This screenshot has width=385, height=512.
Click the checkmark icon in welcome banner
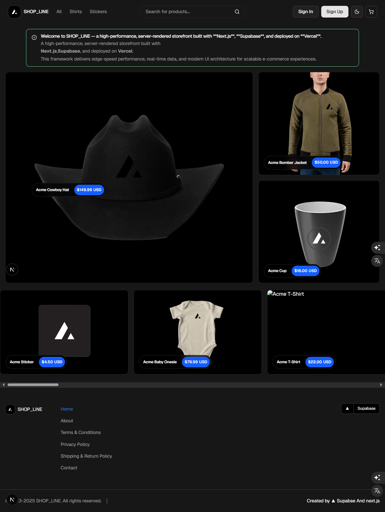[x=34, y=37]
